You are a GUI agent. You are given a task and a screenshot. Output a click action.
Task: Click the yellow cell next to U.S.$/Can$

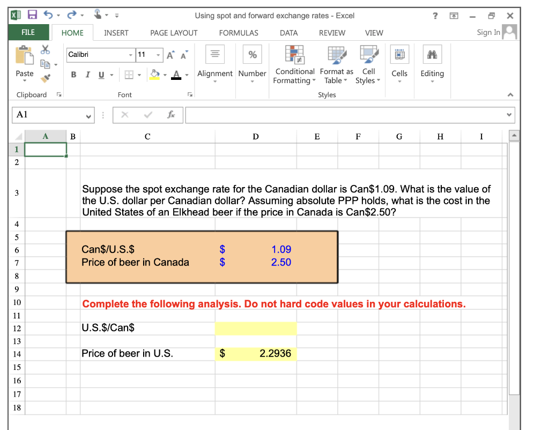coord(256,328)
